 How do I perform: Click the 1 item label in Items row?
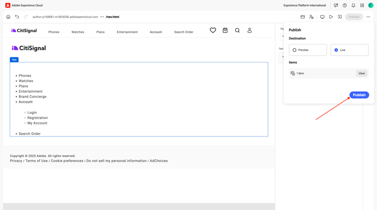click(x=300, y=74)
